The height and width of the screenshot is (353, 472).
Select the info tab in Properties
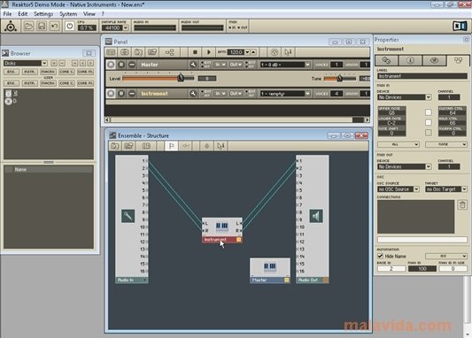410,60
